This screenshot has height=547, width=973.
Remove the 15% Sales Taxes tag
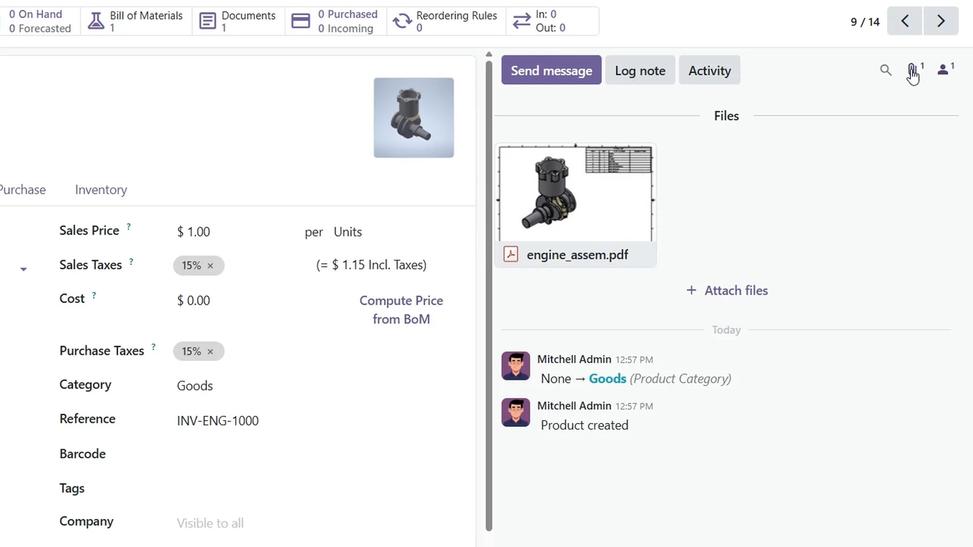(210, 266)
